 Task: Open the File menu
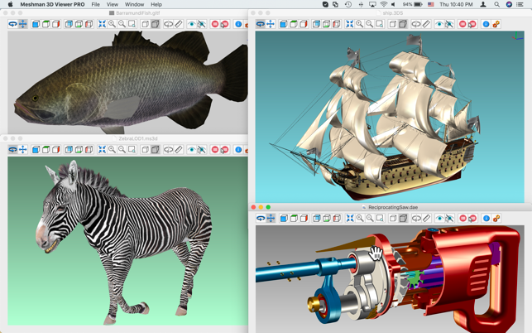[x=96, y=4]
